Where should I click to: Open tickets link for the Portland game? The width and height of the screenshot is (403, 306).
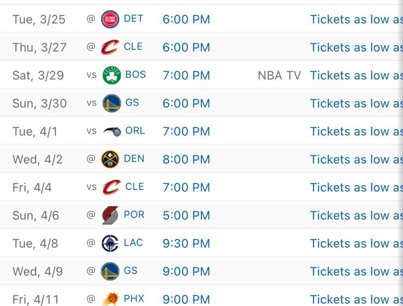(356, 216)
